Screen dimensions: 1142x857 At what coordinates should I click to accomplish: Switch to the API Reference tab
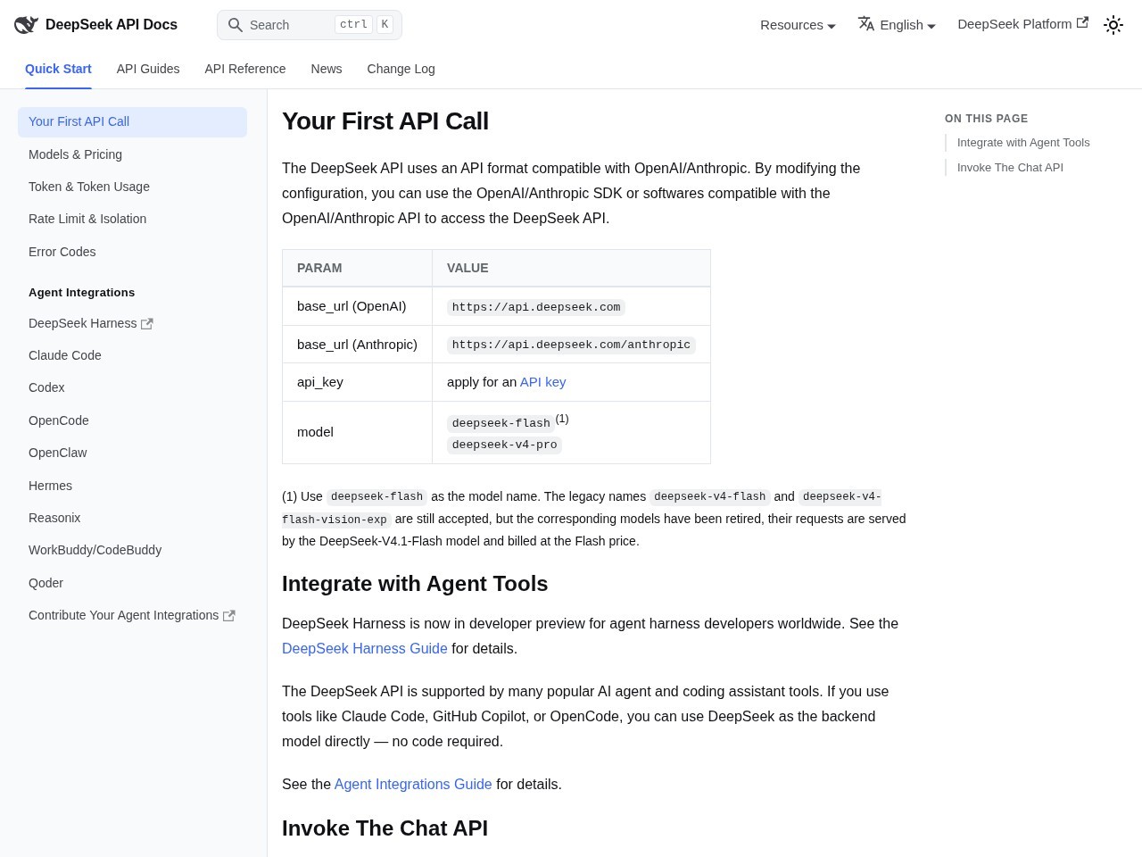pos(245,69)
